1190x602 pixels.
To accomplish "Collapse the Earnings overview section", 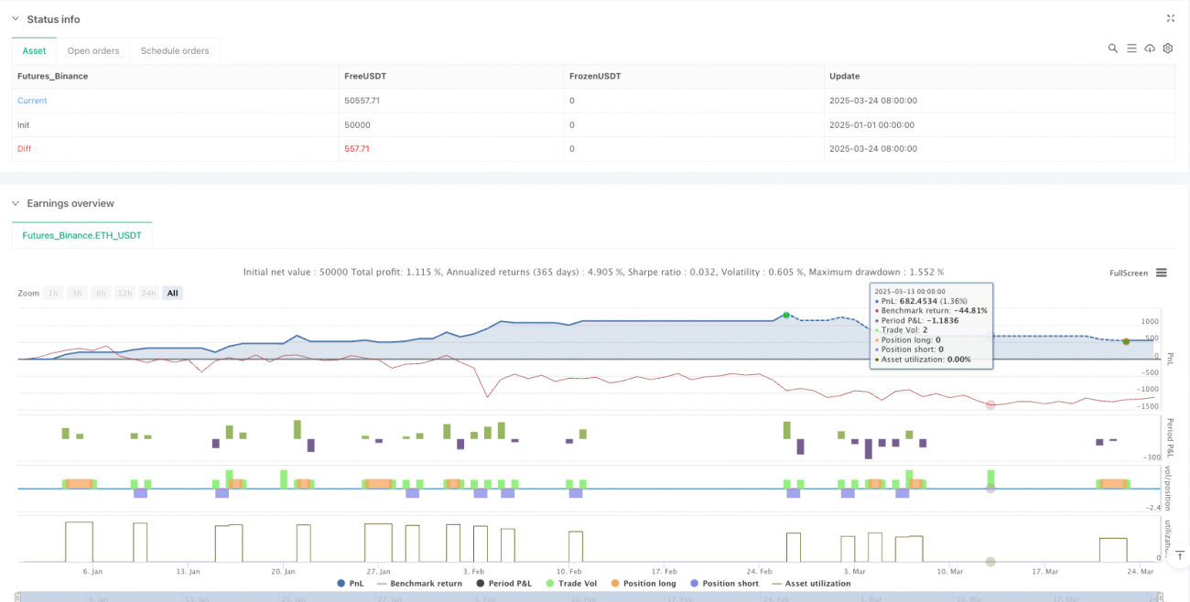I will tap(15, 203).
